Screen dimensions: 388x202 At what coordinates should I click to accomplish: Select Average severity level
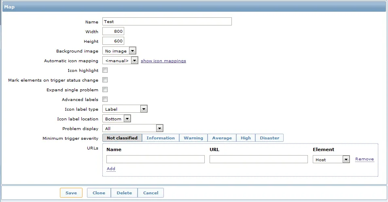click(x=222, y=138)
